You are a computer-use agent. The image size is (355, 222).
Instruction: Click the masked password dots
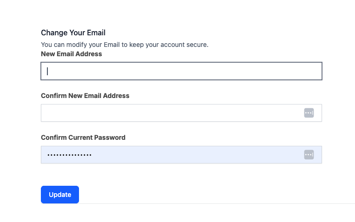69,155
